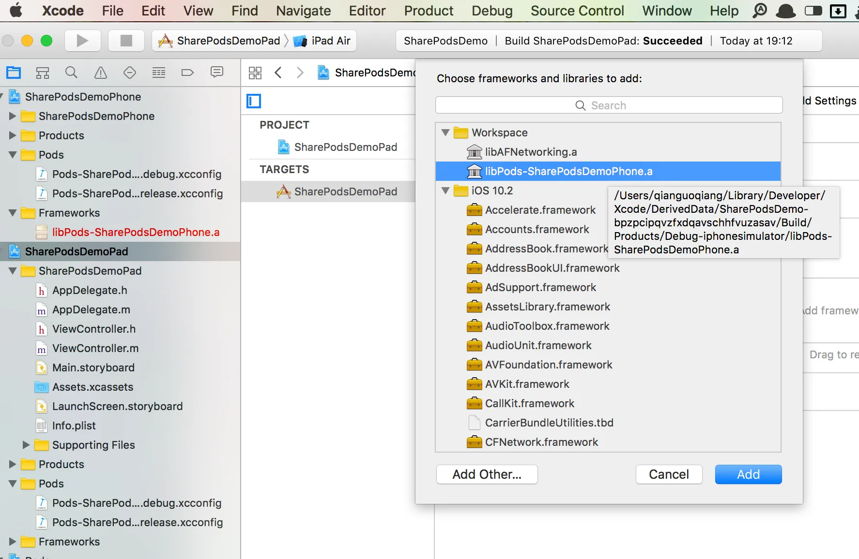Select libPods-SharePodsDemoPhone.a in Workspace list
Image resolution: width=859 pixels, height=559 pixels.
[x=608, y=171]
